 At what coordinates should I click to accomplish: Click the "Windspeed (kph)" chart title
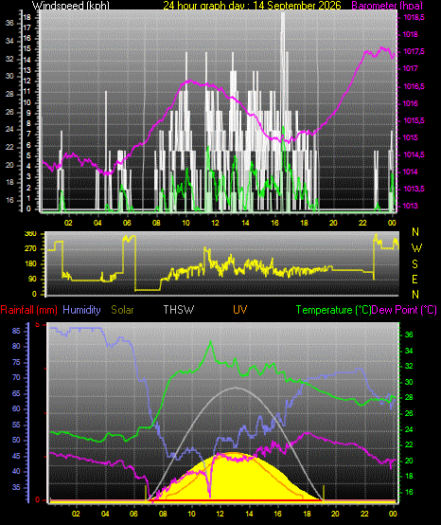(x=71, y=6)
